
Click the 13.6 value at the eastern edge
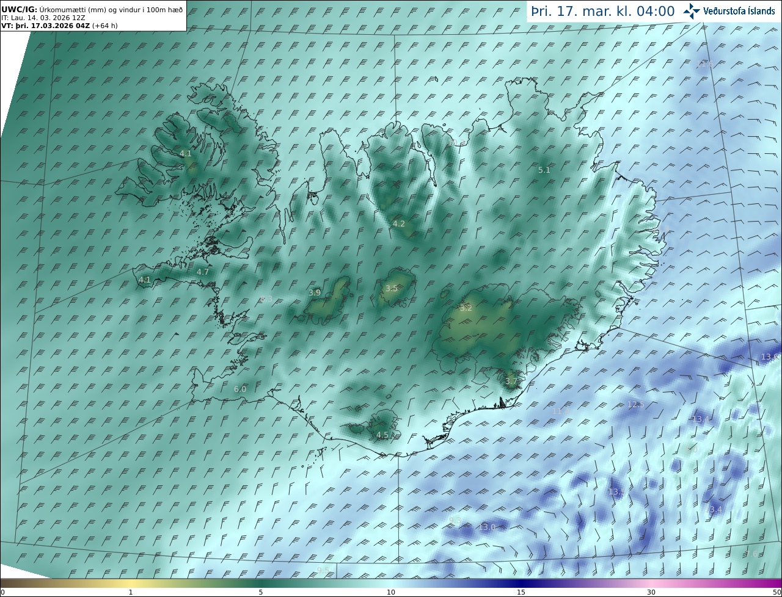coord(770,357)
